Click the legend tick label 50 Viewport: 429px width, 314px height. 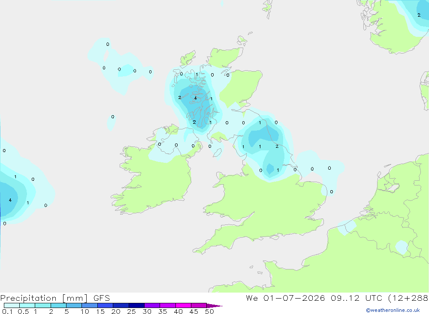click(x=210, y=311)
